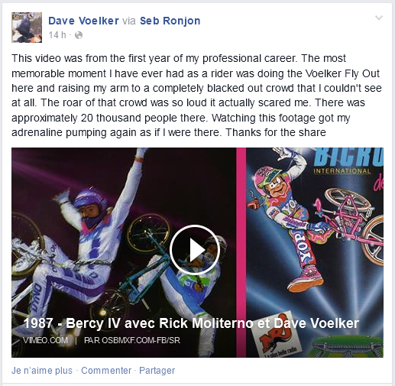Play the Bercy IV video
395x386 pixels.
point(195,250)
